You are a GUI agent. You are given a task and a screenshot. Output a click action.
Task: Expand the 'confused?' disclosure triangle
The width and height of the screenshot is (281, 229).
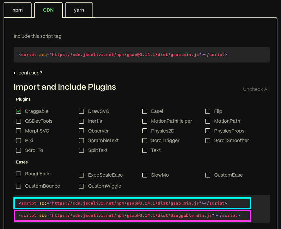coord(15,73)
